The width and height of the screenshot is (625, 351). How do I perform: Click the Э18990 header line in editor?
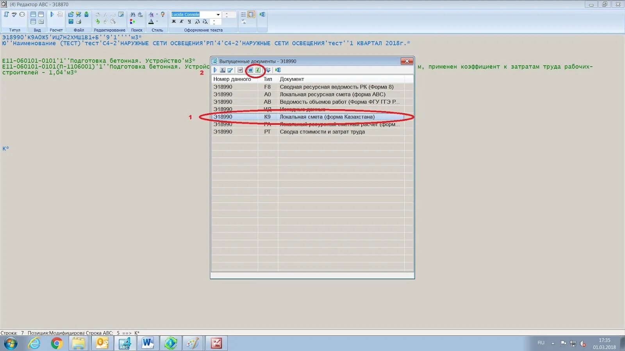point(72,37)
